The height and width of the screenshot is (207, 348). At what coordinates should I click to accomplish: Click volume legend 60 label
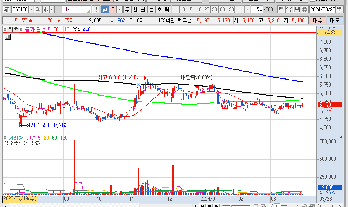(54, 138)
